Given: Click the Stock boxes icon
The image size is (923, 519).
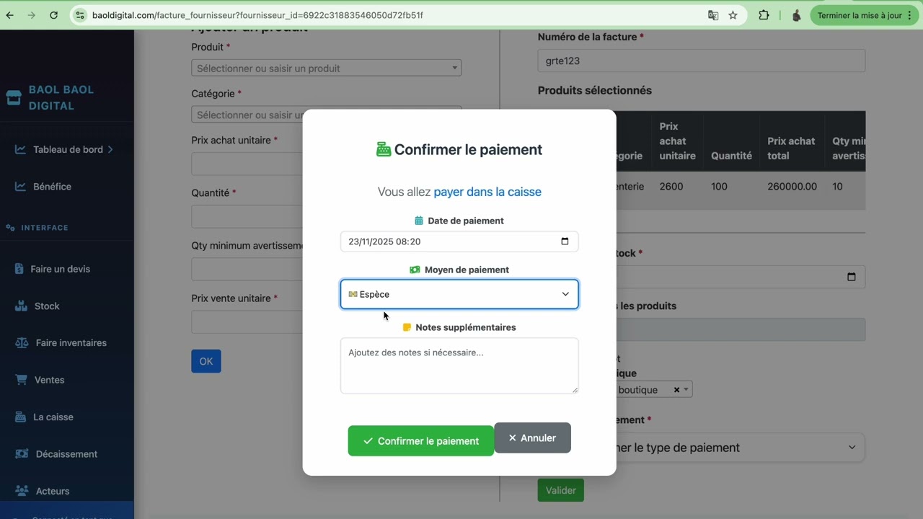Looking at the screenshot, I should click(x=21, y=306).
